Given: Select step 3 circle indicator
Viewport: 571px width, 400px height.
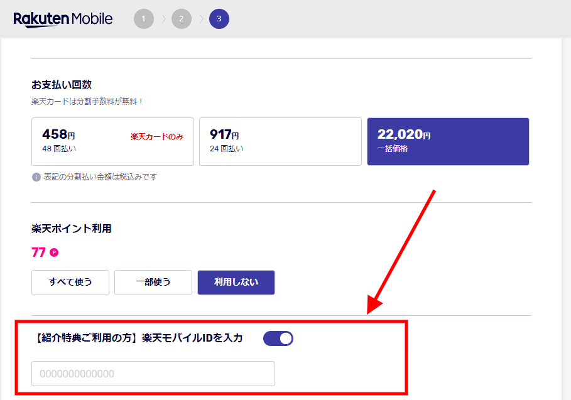Looking at the screenshot, I should [219, 19].
